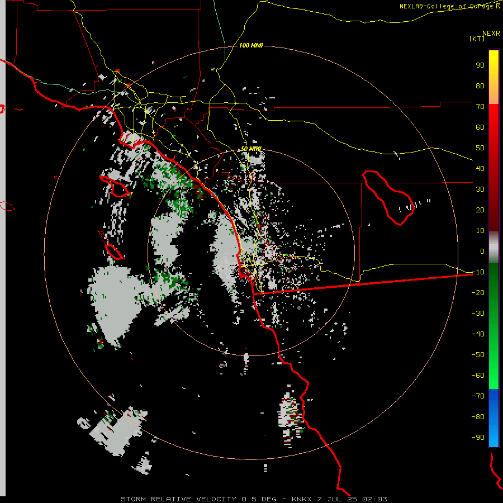Click the NEXR label above the color scale
This screenshot has height=503, width=503.
click(x=491, y=34)
